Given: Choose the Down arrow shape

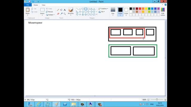Looking at the screenshot, I should (x=77, y=15).
